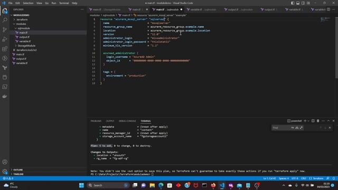The image size is (338, 190).
Task: Switch to the Output panel tab
Action: click(x=110, y=121)
